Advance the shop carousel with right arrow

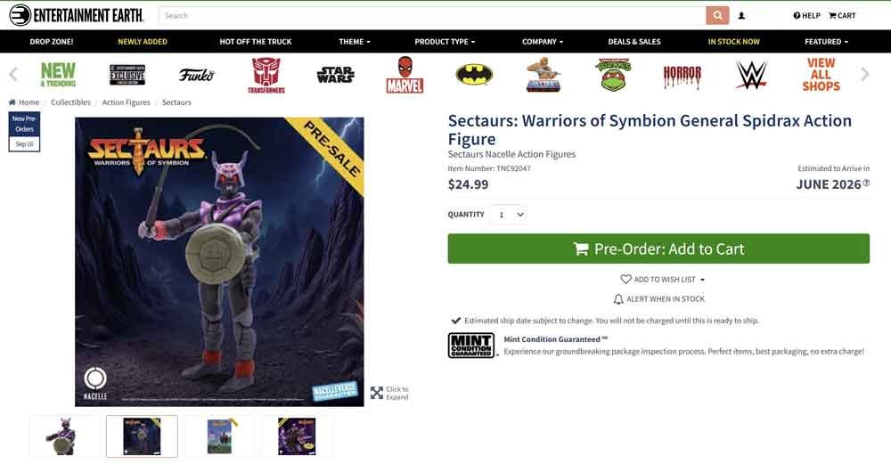pyautogui.click(x=865, y=75)
